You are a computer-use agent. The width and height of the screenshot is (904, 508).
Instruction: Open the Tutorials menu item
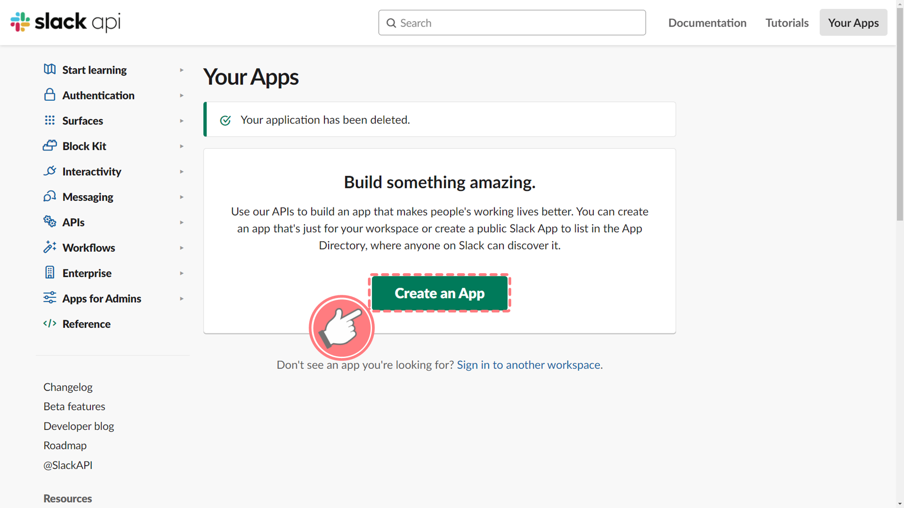click(x=787, y=23)
